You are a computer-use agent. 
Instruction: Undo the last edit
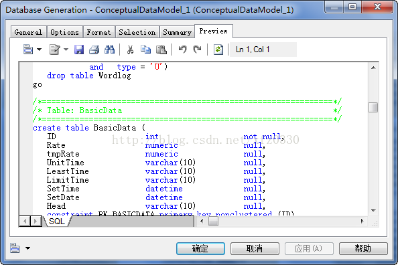tap(182, 50)
